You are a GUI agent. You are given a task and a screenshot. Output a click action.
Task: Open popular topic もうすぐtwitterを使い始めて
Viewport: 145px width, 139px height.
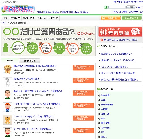[x=114, y=67]
